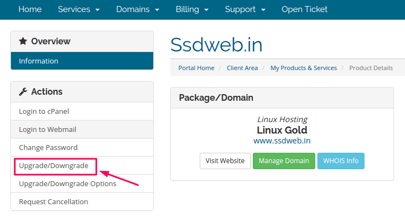
Task: Select Information in the Overview panel
Action: (x=82, y=61)
